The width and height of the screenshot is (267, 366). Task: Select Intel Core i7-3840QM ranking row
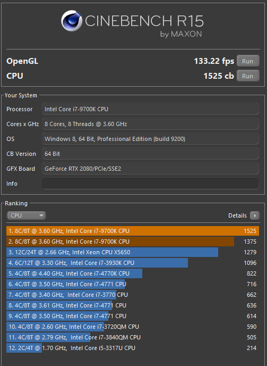pos(133,337)
